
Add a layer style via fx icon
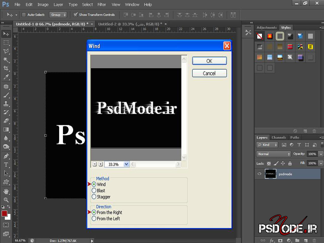click(x=272, y=240)
